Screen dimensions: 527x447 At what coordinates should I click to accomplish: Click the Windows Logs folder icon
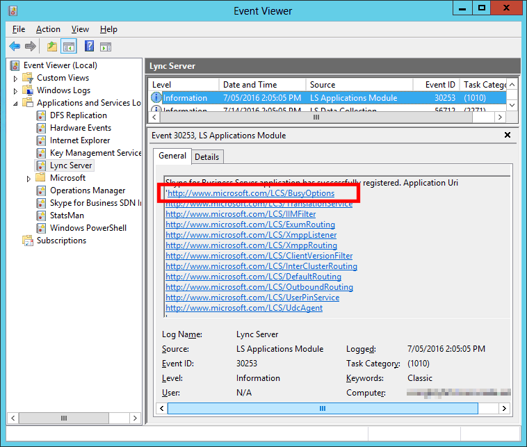tap(28, 90)
